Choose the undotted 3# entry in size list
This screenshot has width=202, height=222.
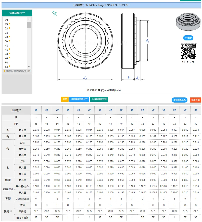[x=7, y=33]
